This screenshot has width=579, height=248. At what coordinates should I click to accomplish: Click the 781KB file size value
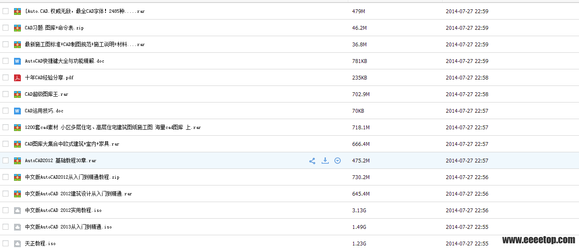click(359, 61)
